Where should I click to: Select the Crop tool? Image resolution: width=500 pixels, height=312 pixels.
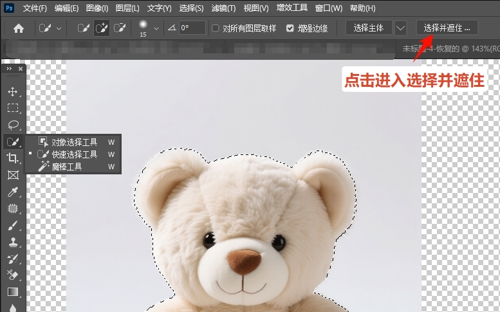point(12,158)
